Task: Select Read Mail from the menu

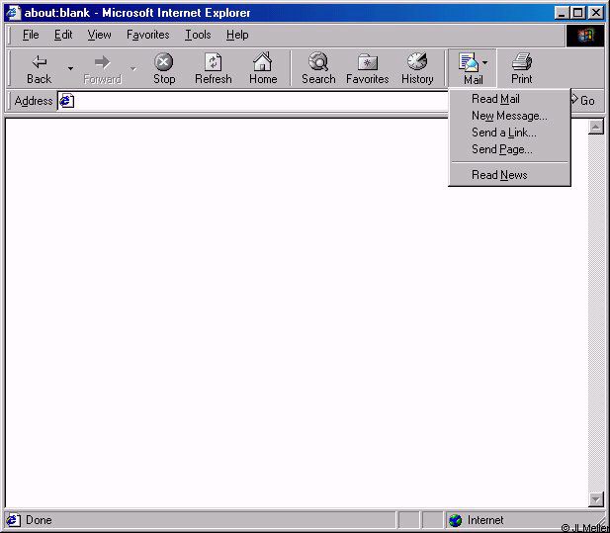Action: click(x=495, y=99)
